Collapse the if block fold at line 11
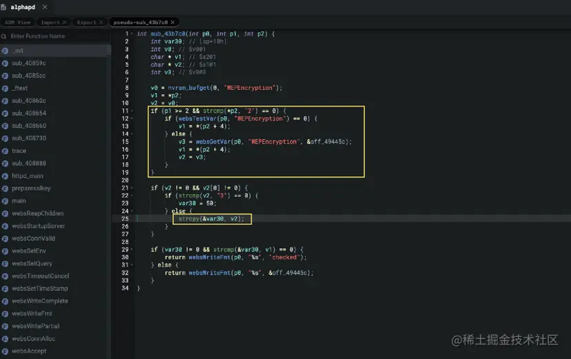Image resolution: width=571 pixels, height=359 pixels. point(132,111)
